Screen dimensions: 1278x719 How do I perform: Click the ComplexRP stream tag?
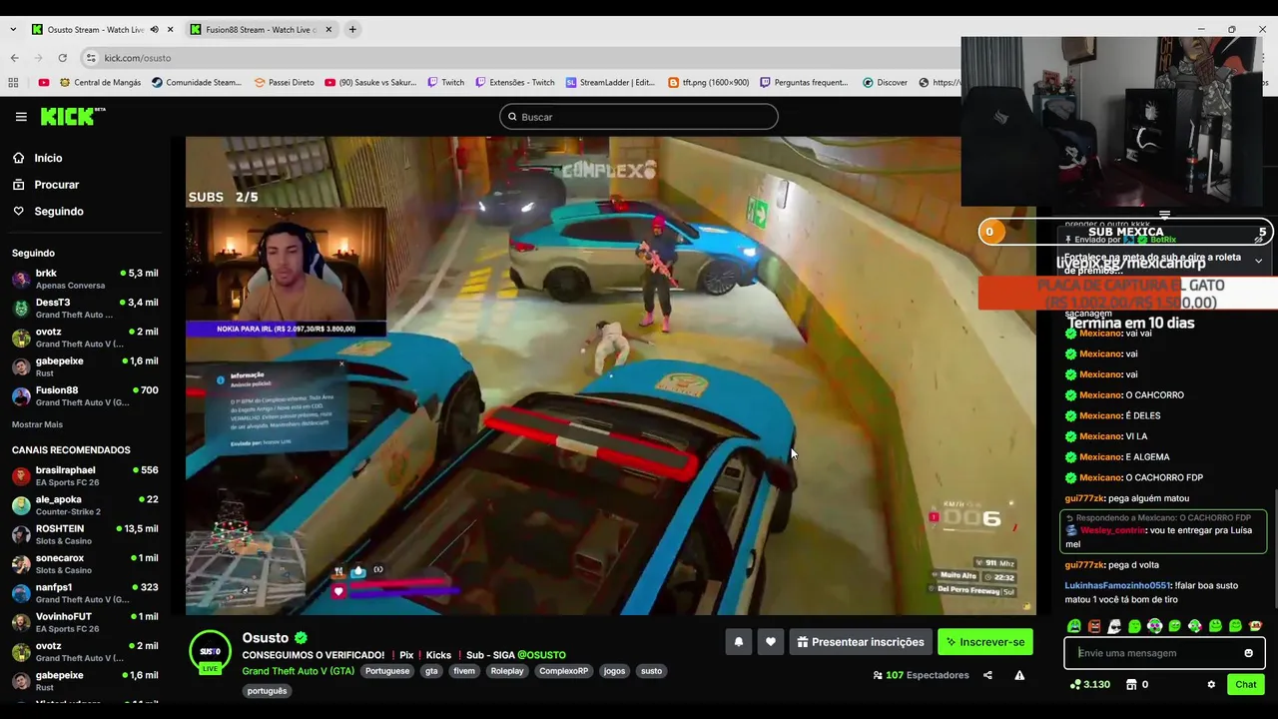pyautogui.click(x=564, y=671)
